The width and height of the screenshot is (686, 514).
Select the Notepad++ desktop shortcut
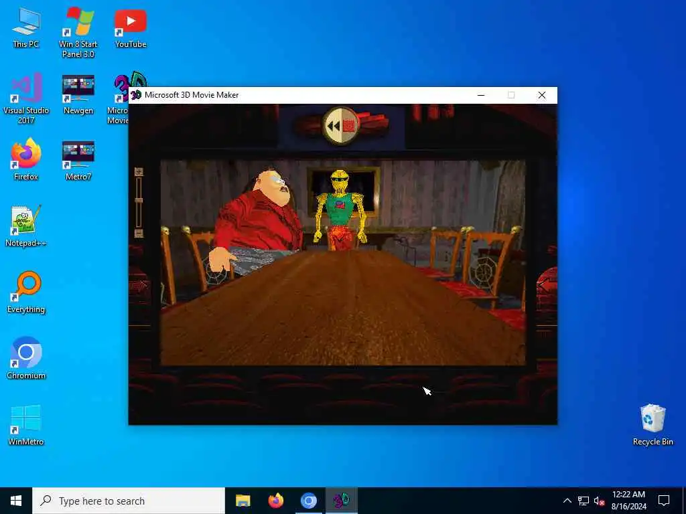26,226
